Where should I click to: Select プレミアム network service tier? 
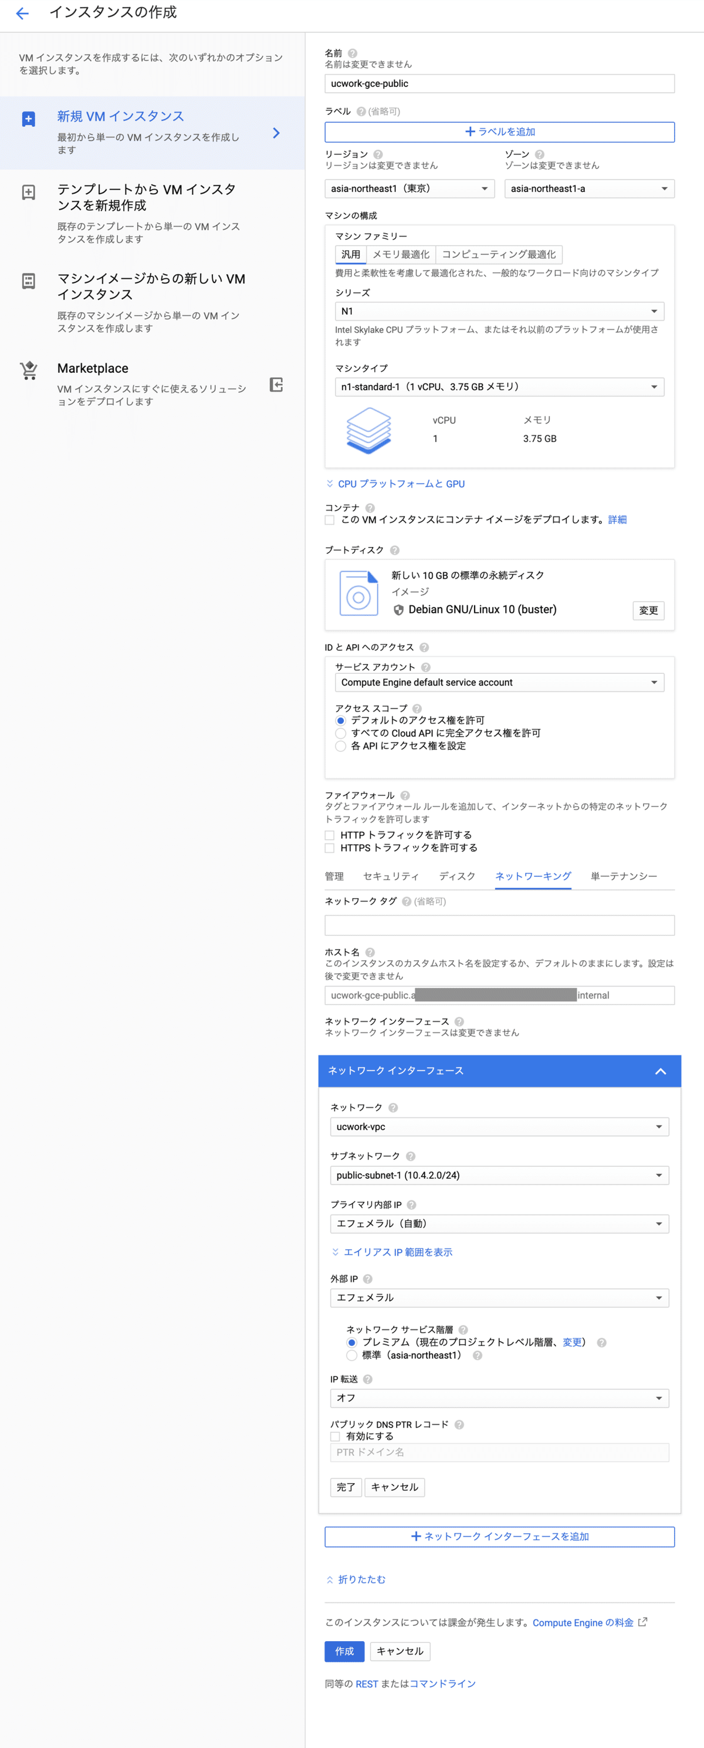(x=351, y=1343)
